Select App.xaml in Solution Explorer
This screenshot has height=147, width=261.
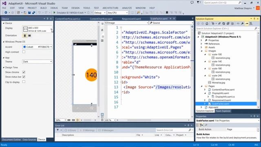click(213, 107)
